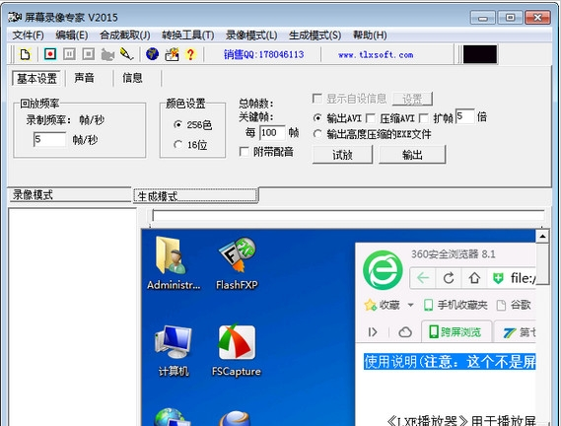Click the 试放 preview button
Screen dimensions: 561x426
[342, 155]
